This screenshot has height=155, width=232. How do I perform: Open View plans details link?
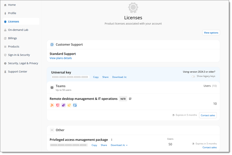(x=61, y=58)
